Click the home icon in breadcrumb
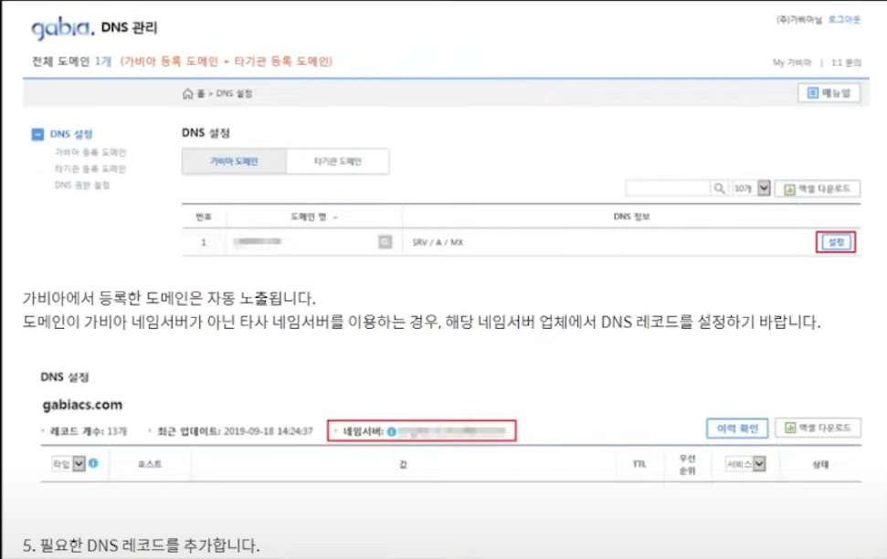This screenshot has width=887, height=559. click(188, 93)
